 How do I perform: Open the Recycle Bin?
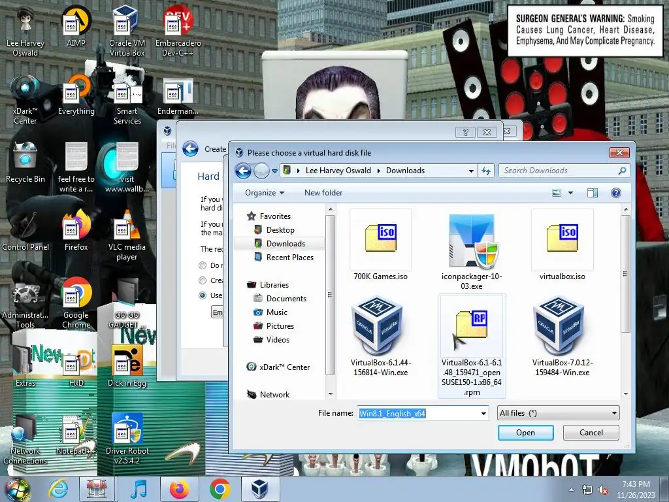tap(25, 162)
